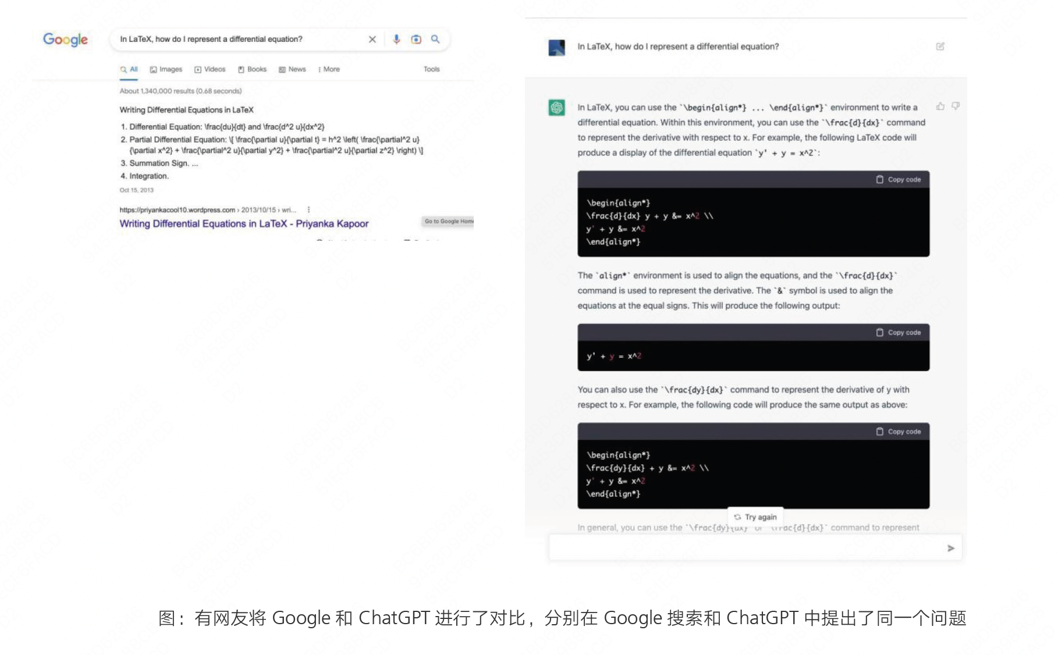Screen dimensions: 1058x655
Task: Click the priyankacool10.wordpress.com URL
Action: point(208,210)
